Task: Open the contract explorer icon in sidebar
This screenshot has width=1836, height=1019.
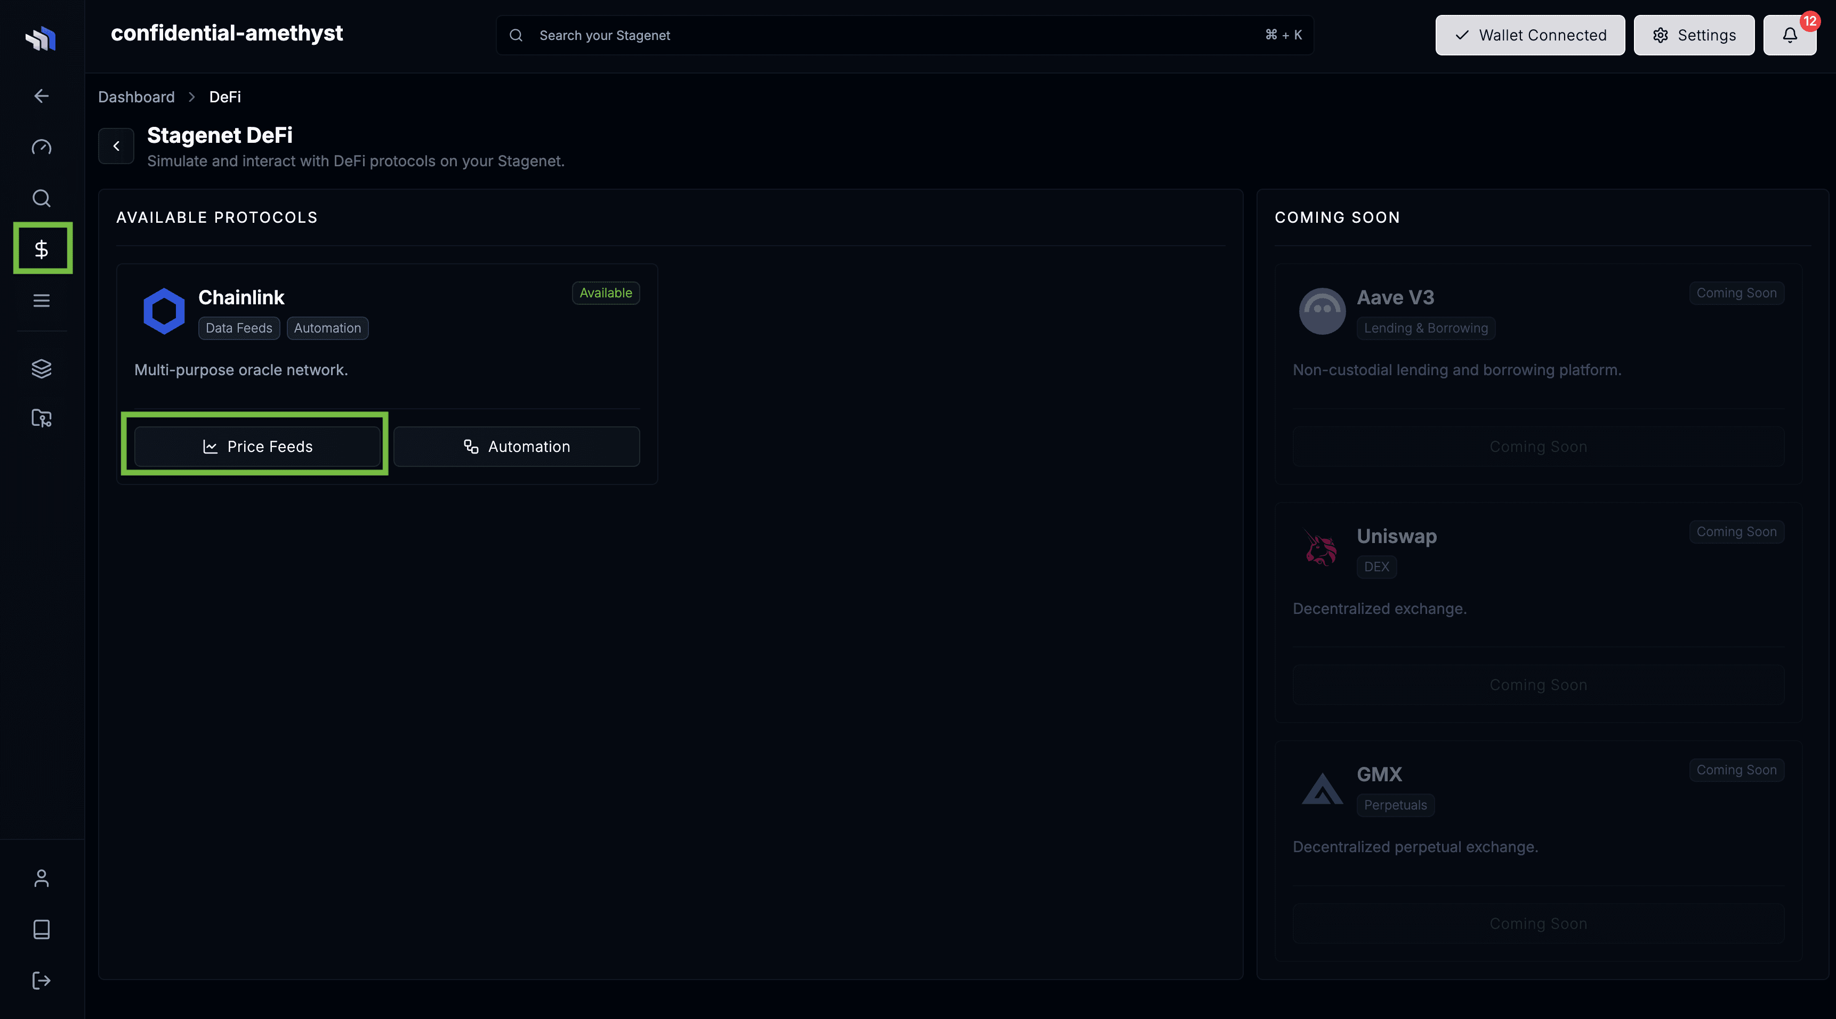Action: click(x=41, y=418)
